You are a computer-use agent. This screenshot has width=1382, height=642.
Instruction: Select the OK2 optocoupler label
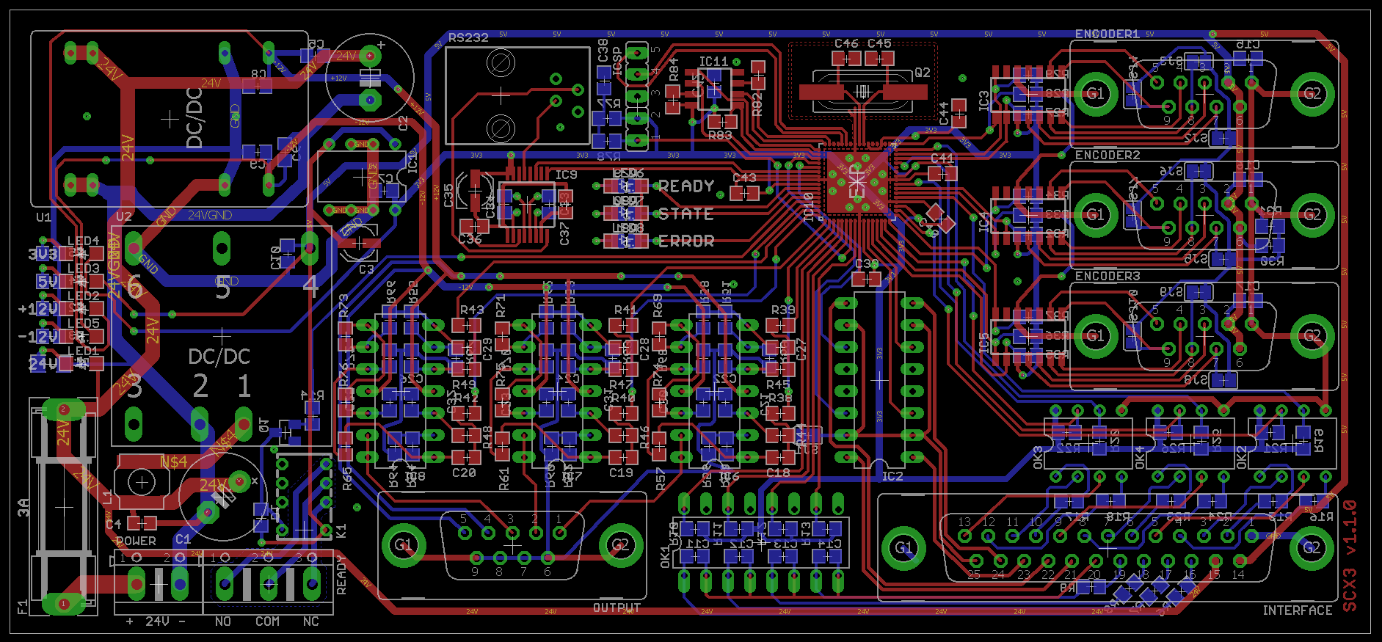(1242, 457)
